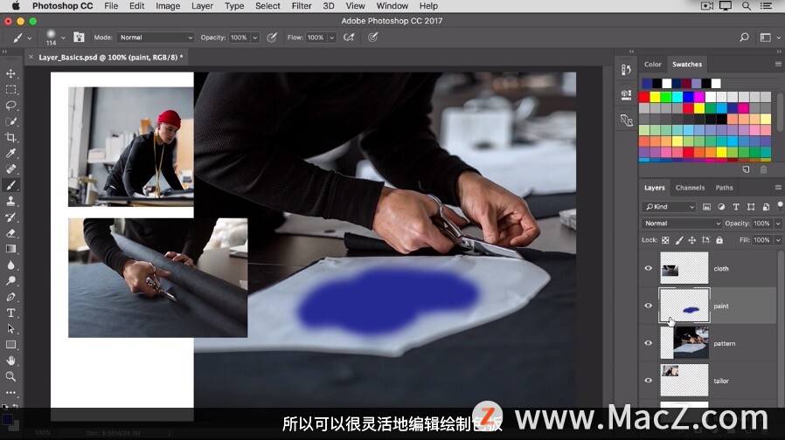This screenshot has height=440, width=785.
Task: Select the Zoom tool
Action: (x=10, y=376)
